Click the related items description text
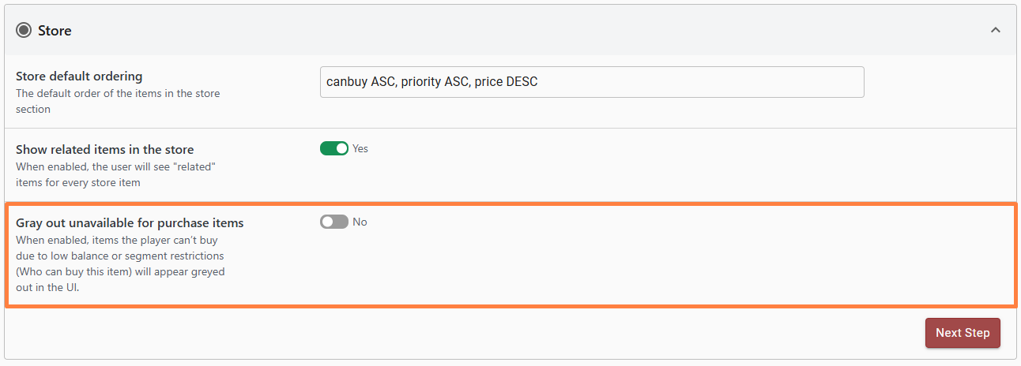The image size is (1021, 366). pos(115,175)
